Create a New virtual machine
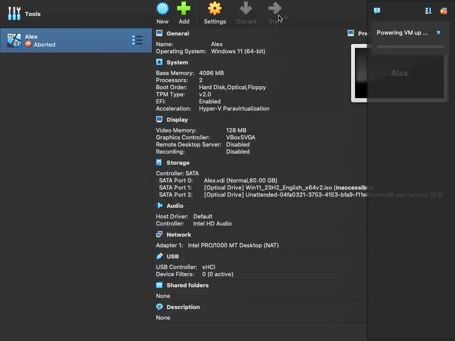455x341 pixels. pyautogui.click(x=163, y=13)
